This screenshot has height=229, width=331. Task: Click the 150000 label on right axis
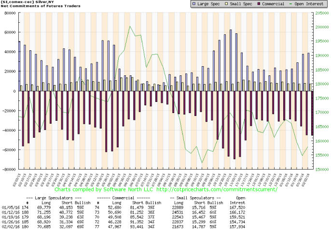coord(322,170)
